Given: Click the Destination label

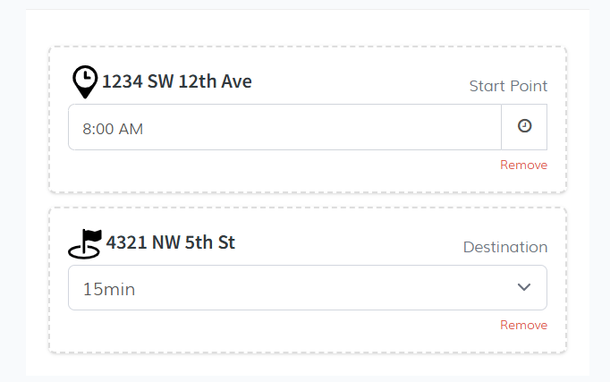Looking at the screenshot, I should coord(505,247).
